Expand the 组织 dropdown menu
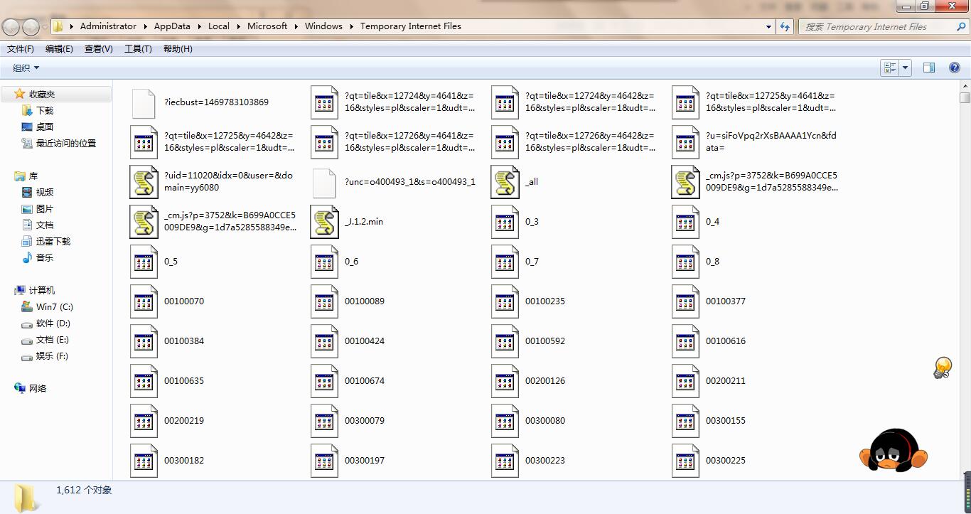The width and height of the screenshot is (971, 514). 26,68
